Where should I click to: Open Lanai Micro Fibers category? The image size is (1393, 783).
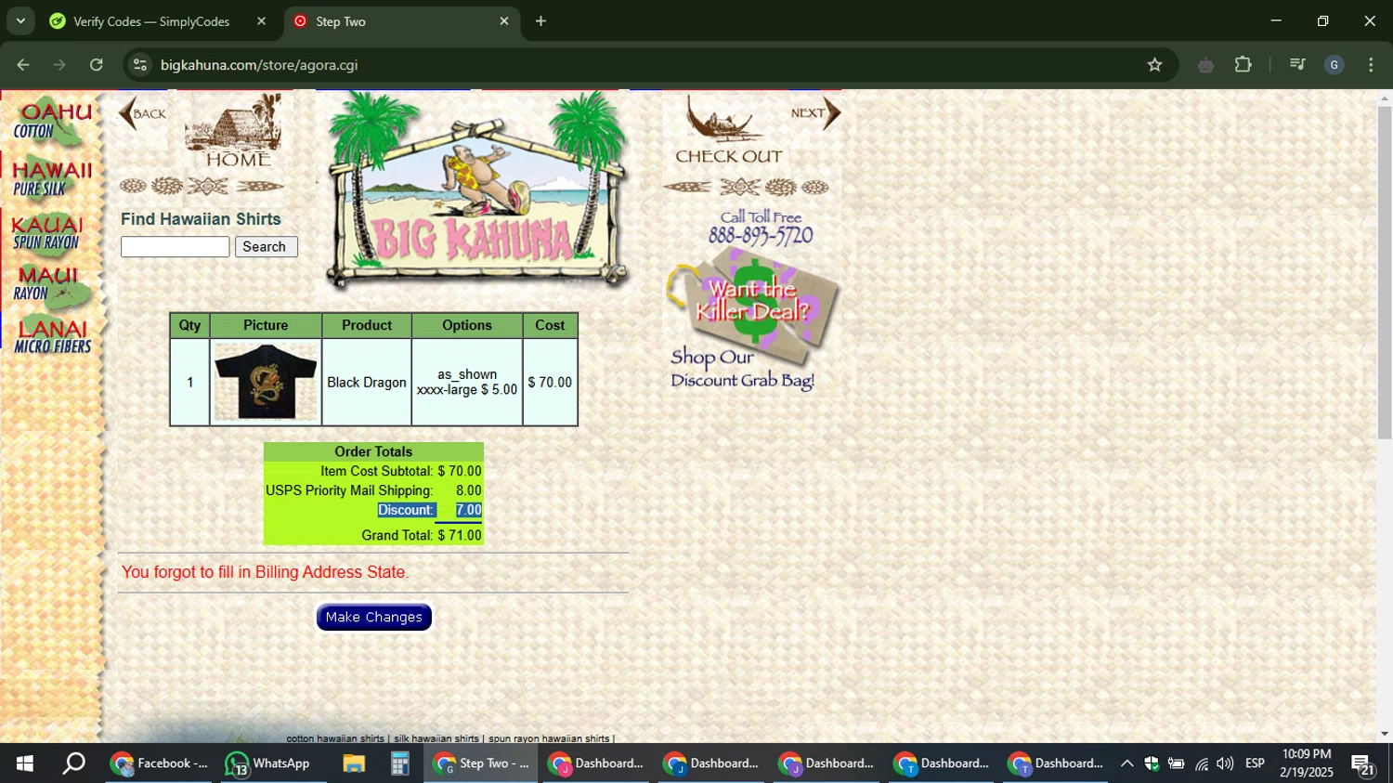[52, 336]
